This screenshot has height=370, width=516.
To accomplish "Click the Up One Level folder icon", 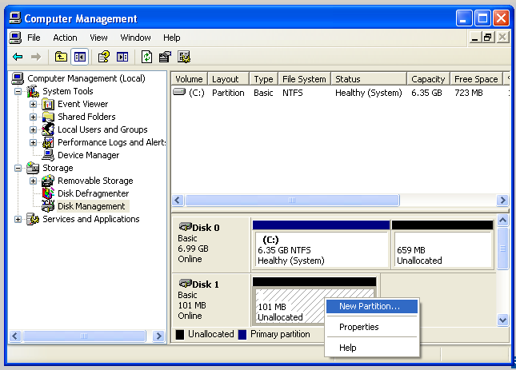I will 61,57.
